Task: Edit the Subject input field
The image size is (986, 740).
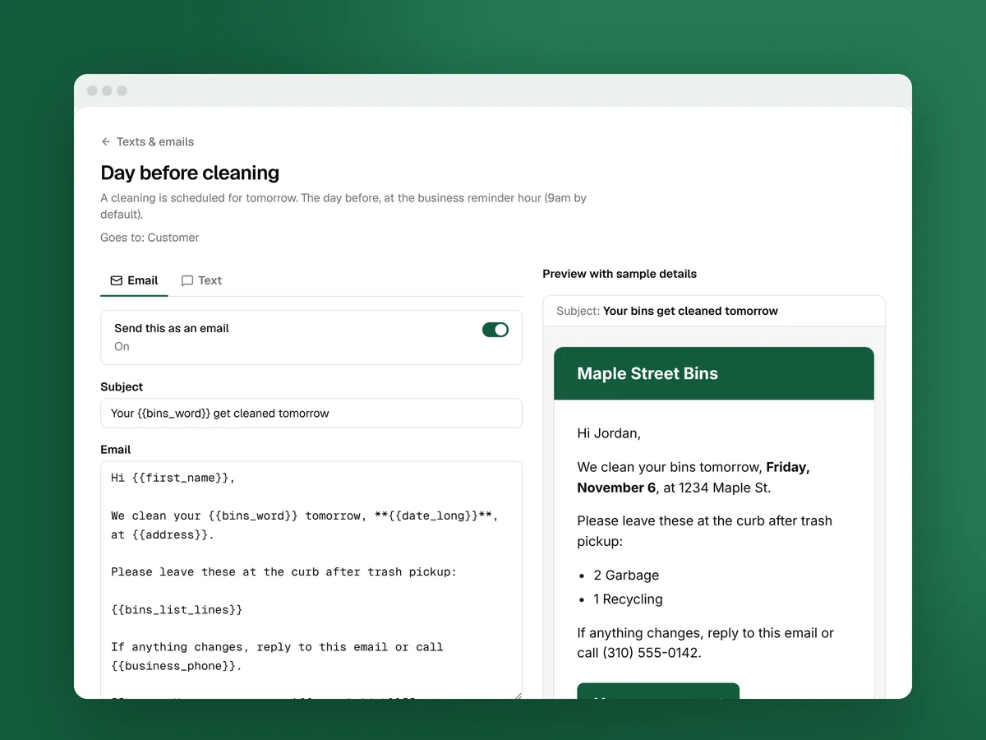Action: click(x=311, y=414)
